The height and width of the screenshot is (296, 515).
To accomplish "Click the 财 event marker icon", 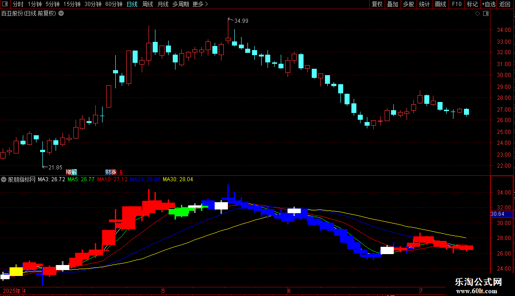I will (x=108, y=172).
